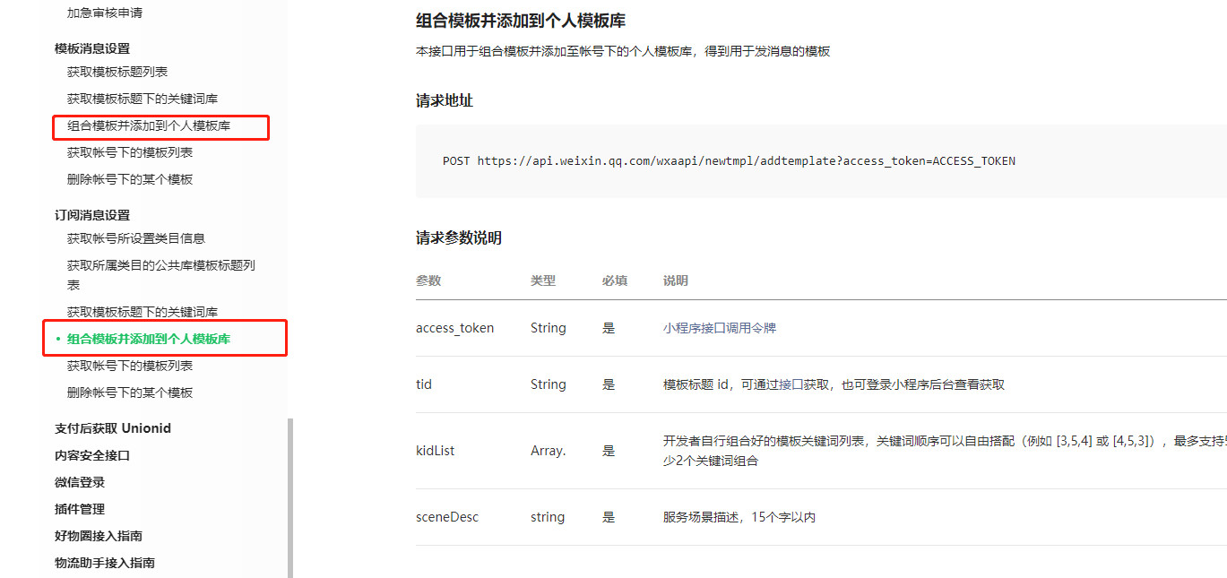Click the sceneDesc parameter name
The width and height of the screenshot is (1227, 578).
[447, 517]
